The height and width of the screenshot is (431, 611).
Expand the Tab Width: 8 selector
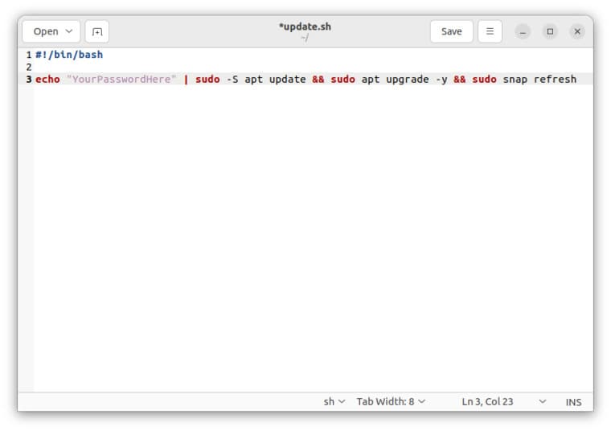point(391,401)
